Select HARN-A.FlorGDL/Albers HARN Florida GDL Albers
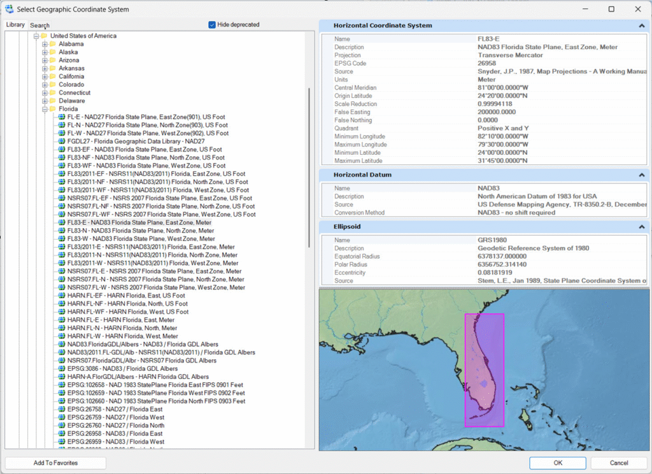The width and height of the screenshot is (652, 474). pyautogui.click(x=138, y=377)
